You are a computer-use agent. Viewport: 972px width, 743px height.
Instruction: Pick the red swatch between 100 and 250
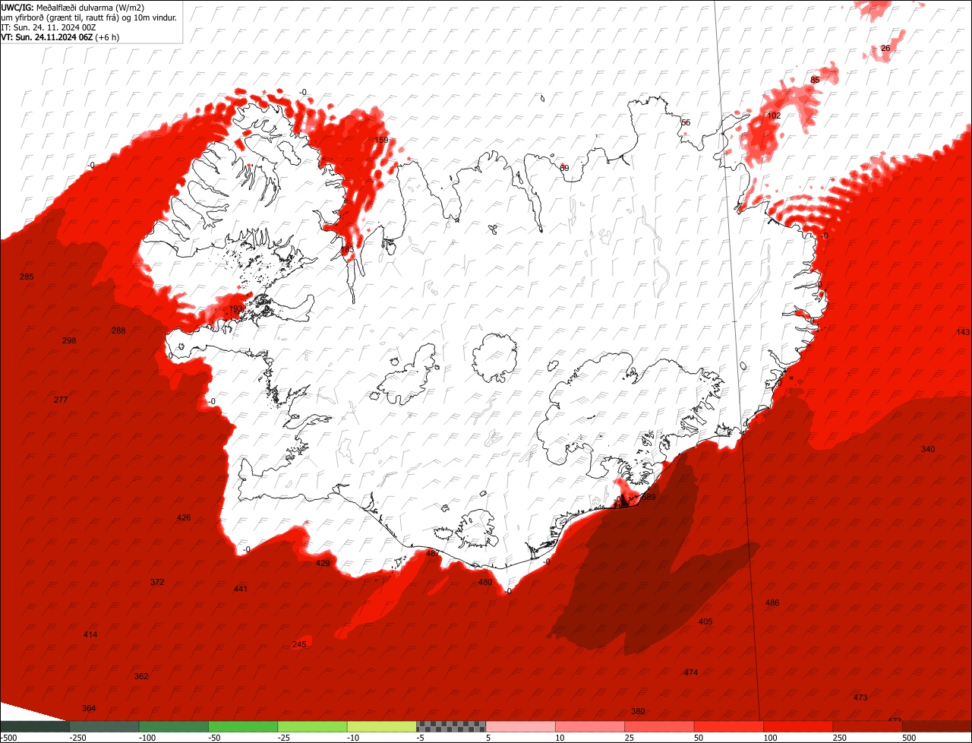(798, 726)
